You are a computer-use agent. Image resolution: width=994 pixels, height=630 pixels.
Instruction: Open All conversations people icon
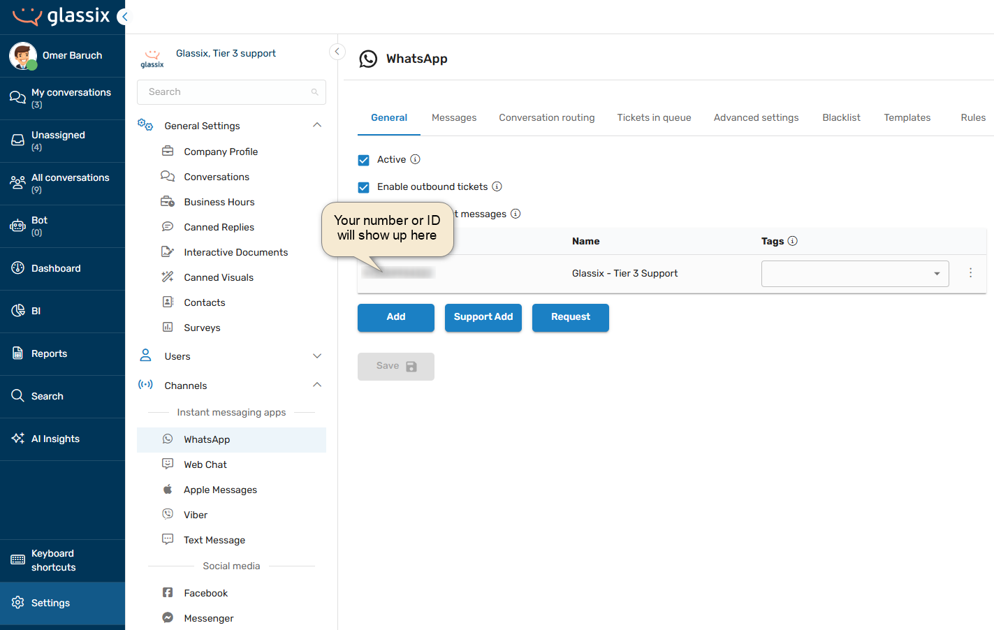click(17, 183)
